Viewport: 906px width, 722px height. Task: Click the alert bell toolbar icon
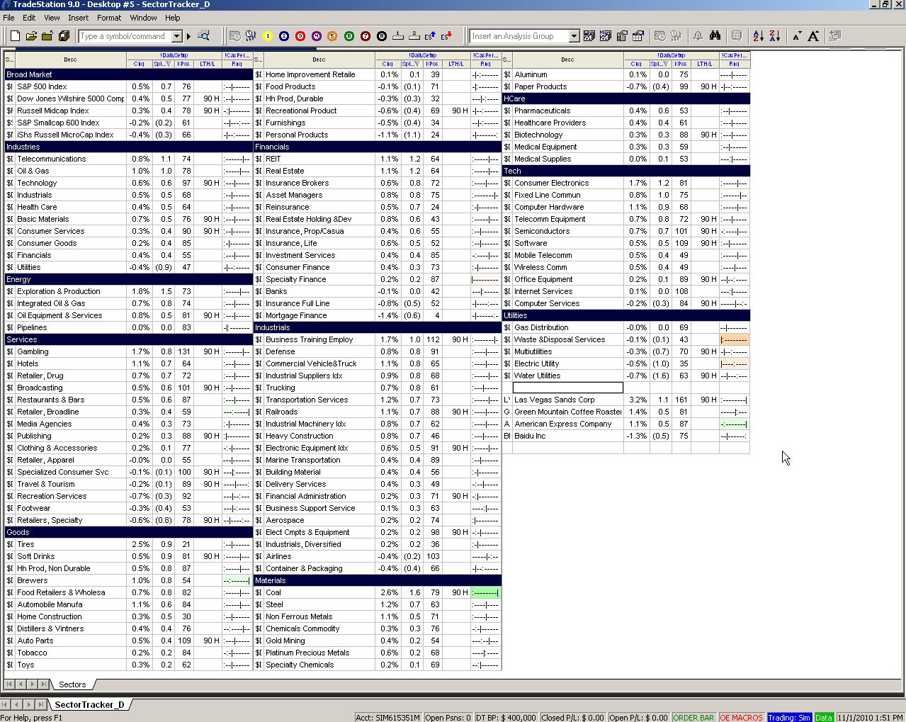point(698,36)
